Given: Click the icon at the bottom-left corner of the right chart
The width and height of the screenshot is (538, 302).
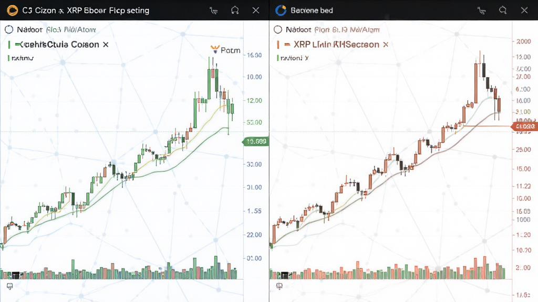Looking at the screenshot, I should [x=280, y=286].
